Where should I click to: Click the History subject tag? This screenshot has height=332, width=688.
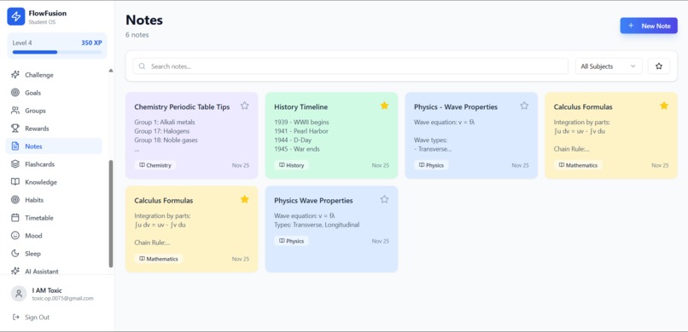click(291, 165)
